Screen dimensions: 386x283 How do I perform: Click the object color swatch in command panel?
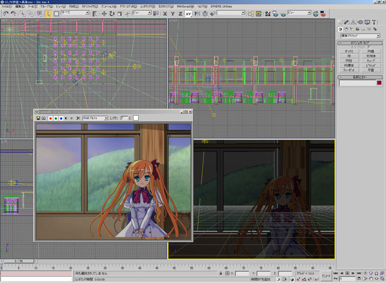point(379,82)
